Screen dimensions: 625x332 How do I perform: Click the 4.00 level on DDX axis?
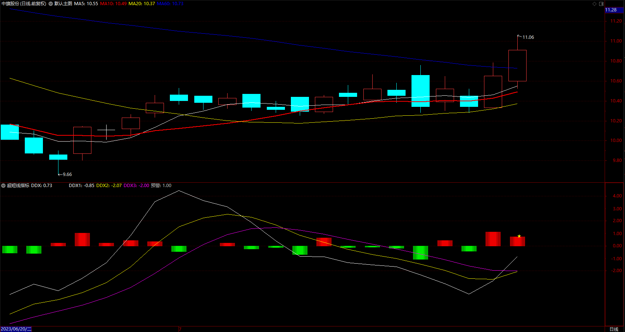[617, 196]
